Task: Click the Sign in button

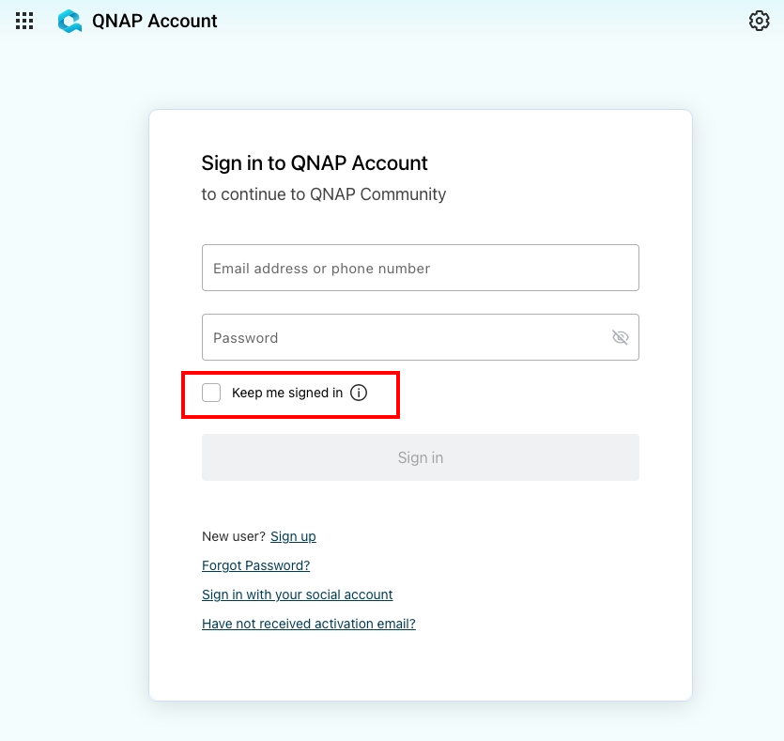Action: [421, 457]
